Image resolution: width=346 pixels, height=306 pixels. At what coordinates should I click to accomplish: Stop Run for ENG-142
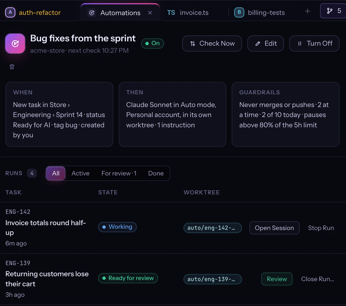pos(321,228)
